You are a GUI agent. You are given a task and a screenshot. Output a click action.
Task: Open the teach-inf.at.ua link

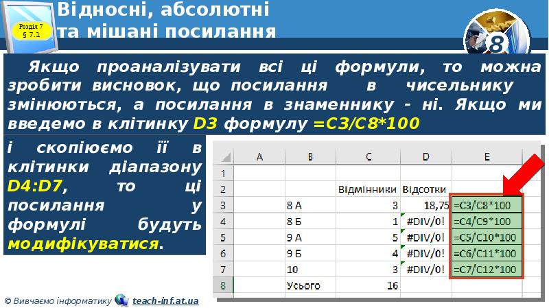(x=165, y=300)
